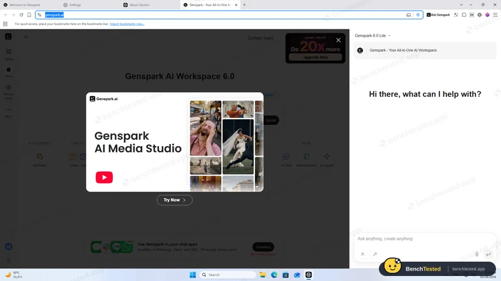501x281 pixels.
Task: Select the Genspark page context chip
Action: [425, 51]
